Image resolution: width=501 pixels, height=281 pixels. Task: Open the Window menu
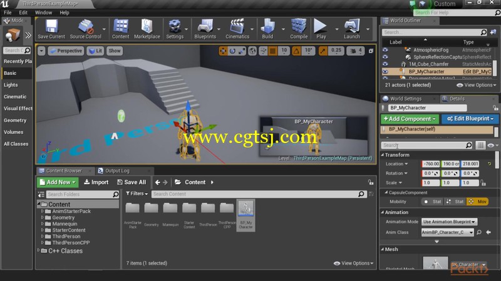(43, 12)
